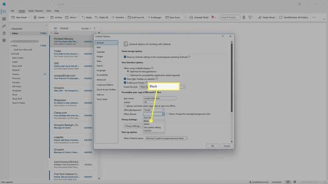
Task: Choose Use system setting theme option
Action: (154, 127)
